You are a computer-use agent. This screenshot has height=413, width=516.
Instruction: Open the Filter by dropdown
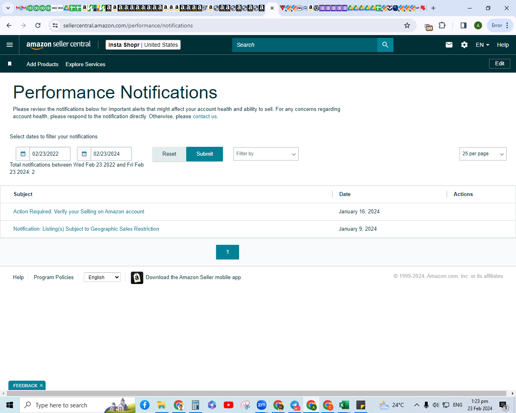(x=266, y=154)
